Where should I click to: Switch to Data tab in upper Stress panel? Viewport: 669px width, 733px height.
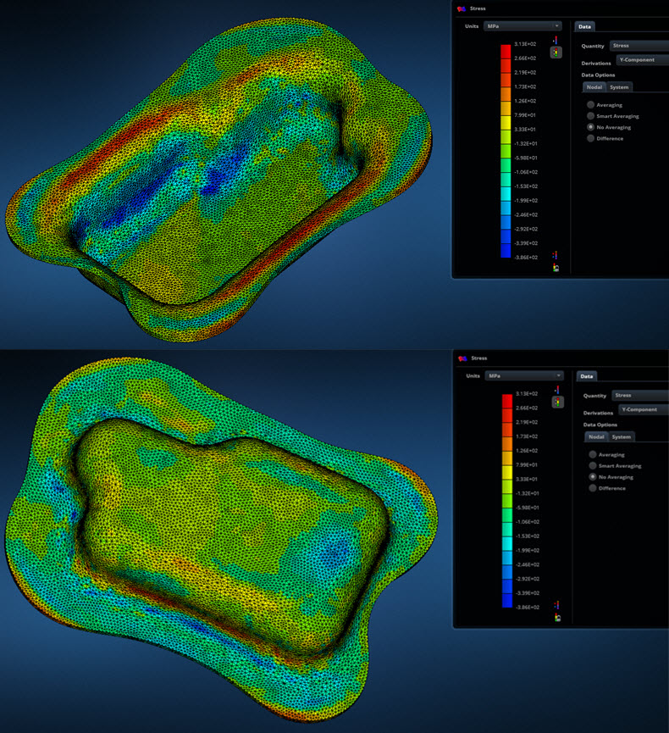(x=584, y=26)
